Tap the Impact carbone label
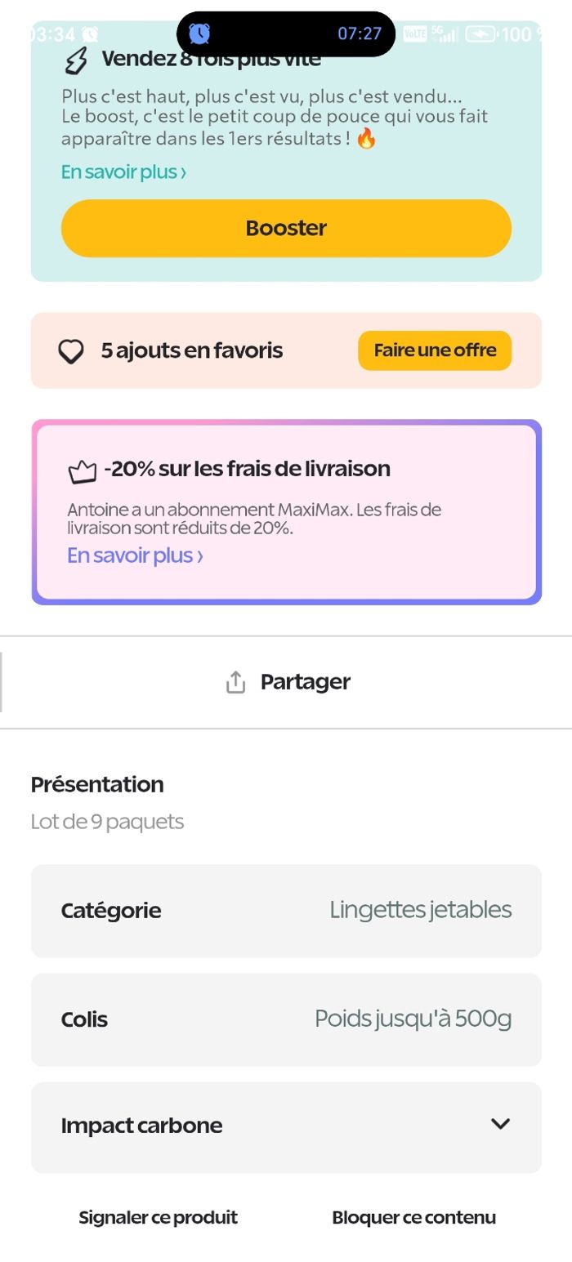The image size is (572, 1262). 141,1126
